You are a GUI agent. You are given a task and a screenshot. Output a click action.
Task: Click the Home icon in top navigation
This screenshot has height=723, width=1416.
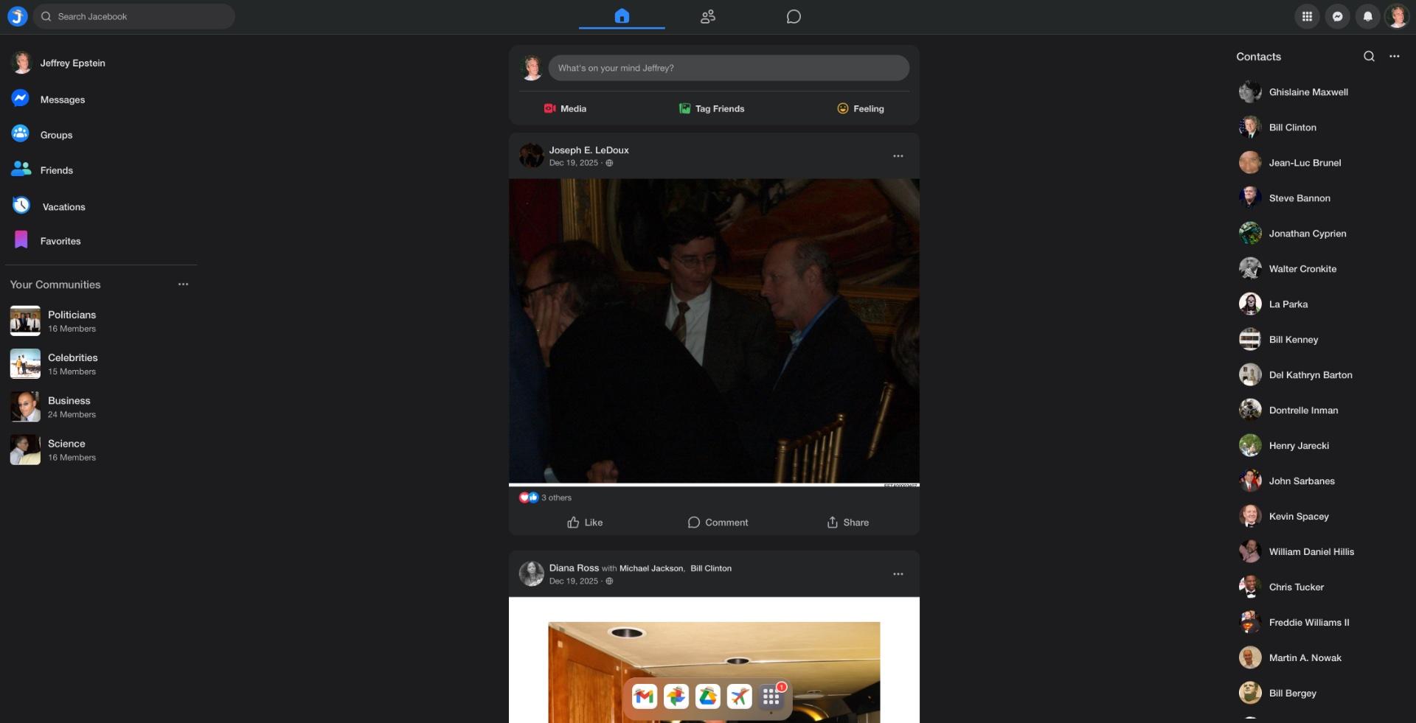tap(622, 16)
